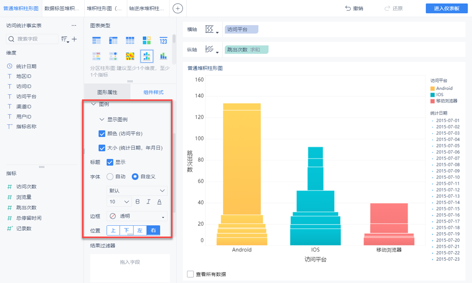
Task: Click the Android orange legend swatch
Action: [432, 89]
